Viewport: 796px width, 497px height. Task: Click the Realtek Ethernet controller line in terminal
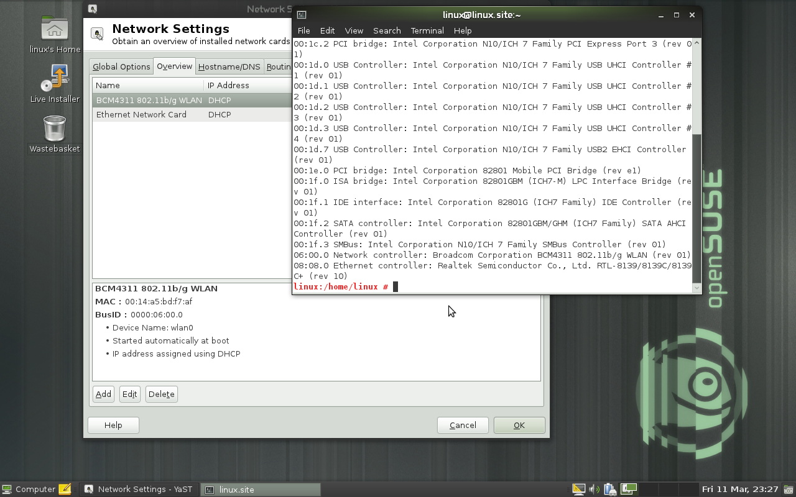[x=492, y=270]
